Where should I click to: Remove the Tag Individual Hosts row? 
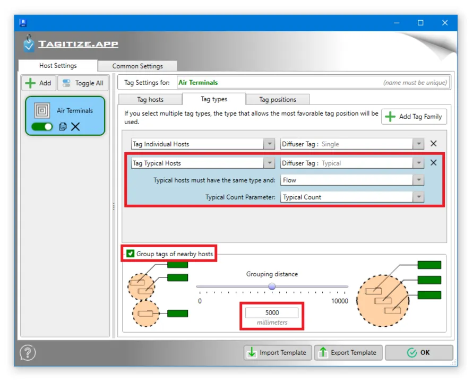(433, 144)
